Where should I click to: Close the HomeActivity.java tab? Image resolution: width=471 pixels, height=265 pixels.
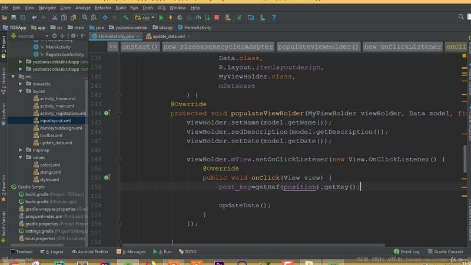(138, 37)
